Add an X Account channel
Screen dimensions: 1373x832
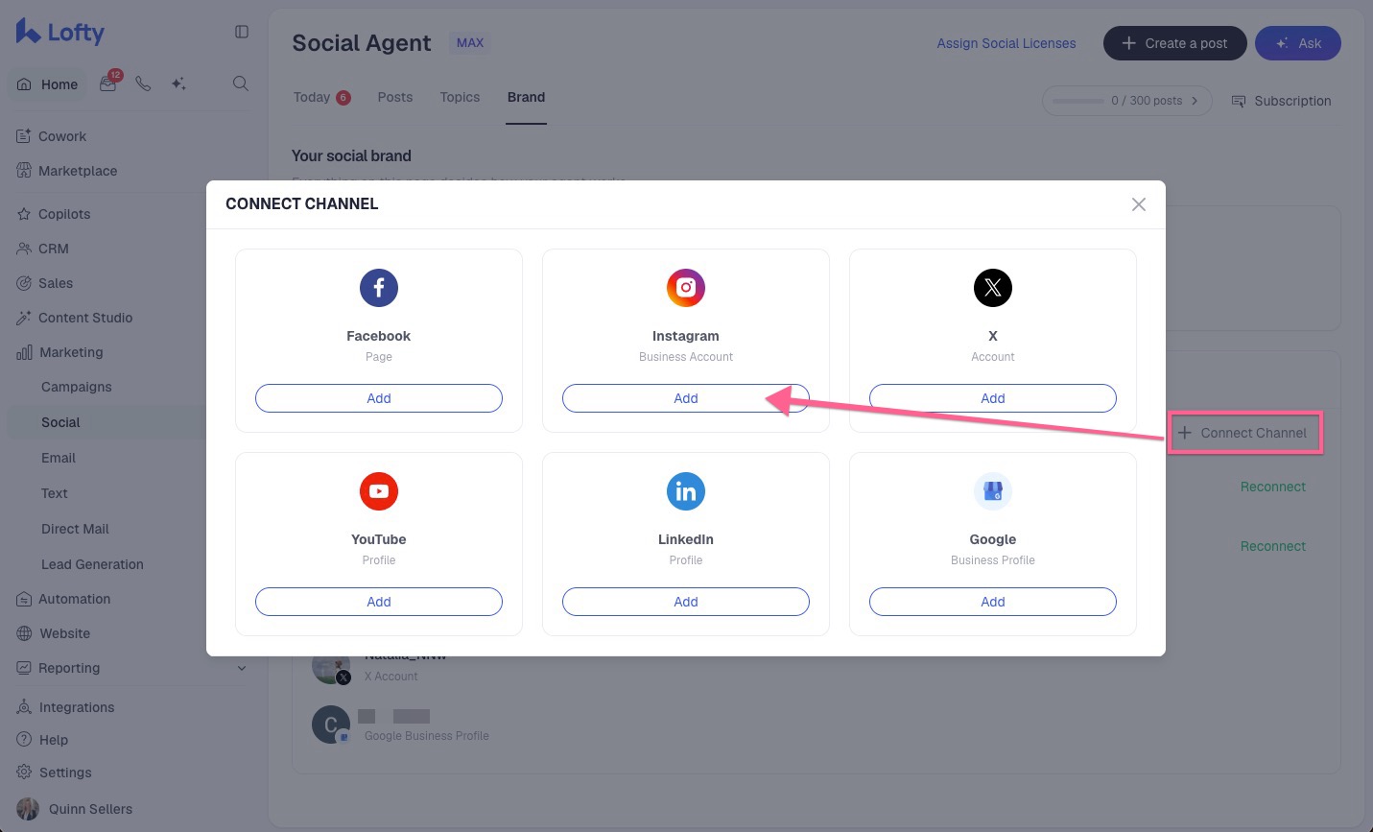pyautogui.click(x=993, y=398)
